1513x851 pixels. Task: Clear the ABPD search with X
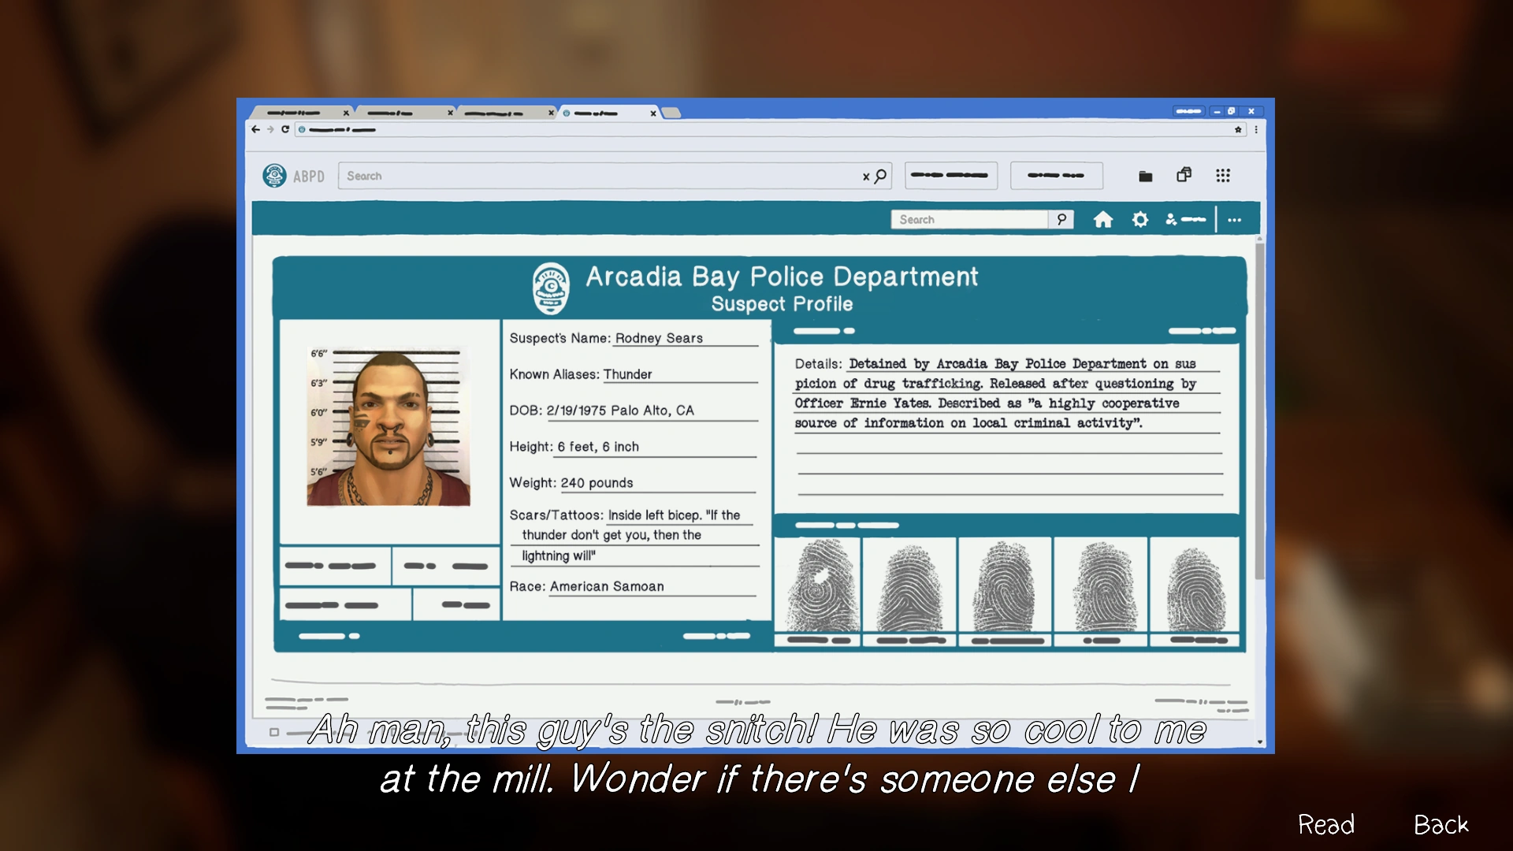pos(865,177)
